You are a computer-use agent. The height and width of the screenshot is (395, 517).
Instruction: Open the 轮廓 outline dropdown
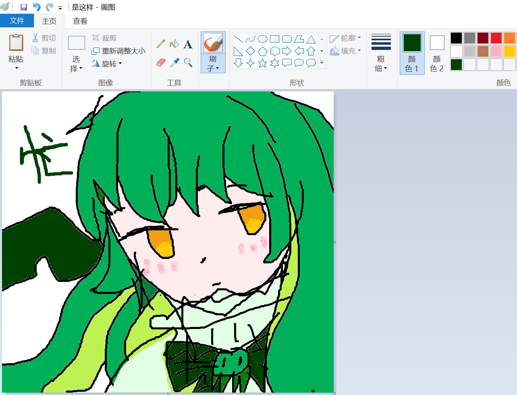pyautogui.click(x=345, y=38)
